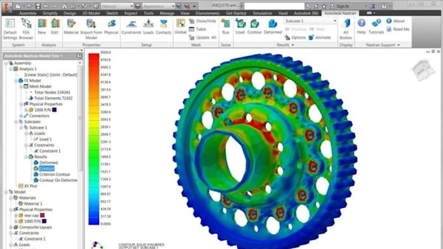Click Sign In

[340, 6]
